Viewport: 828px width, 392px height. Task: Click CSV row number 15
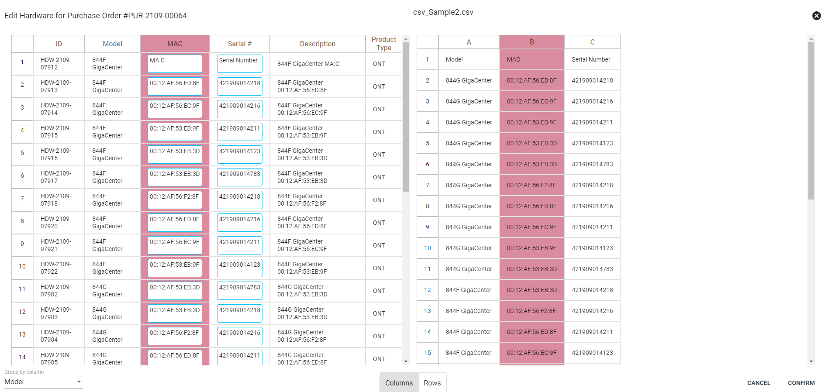click(428, 353)
